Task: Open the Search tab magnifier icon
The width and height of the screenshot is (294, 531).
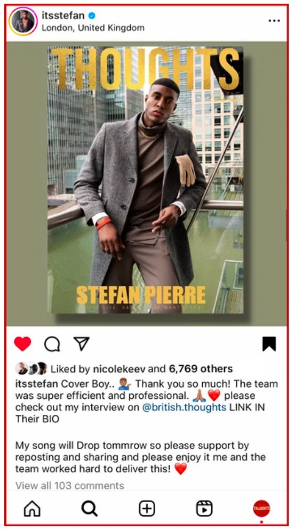Action: (x=90, y=509)
